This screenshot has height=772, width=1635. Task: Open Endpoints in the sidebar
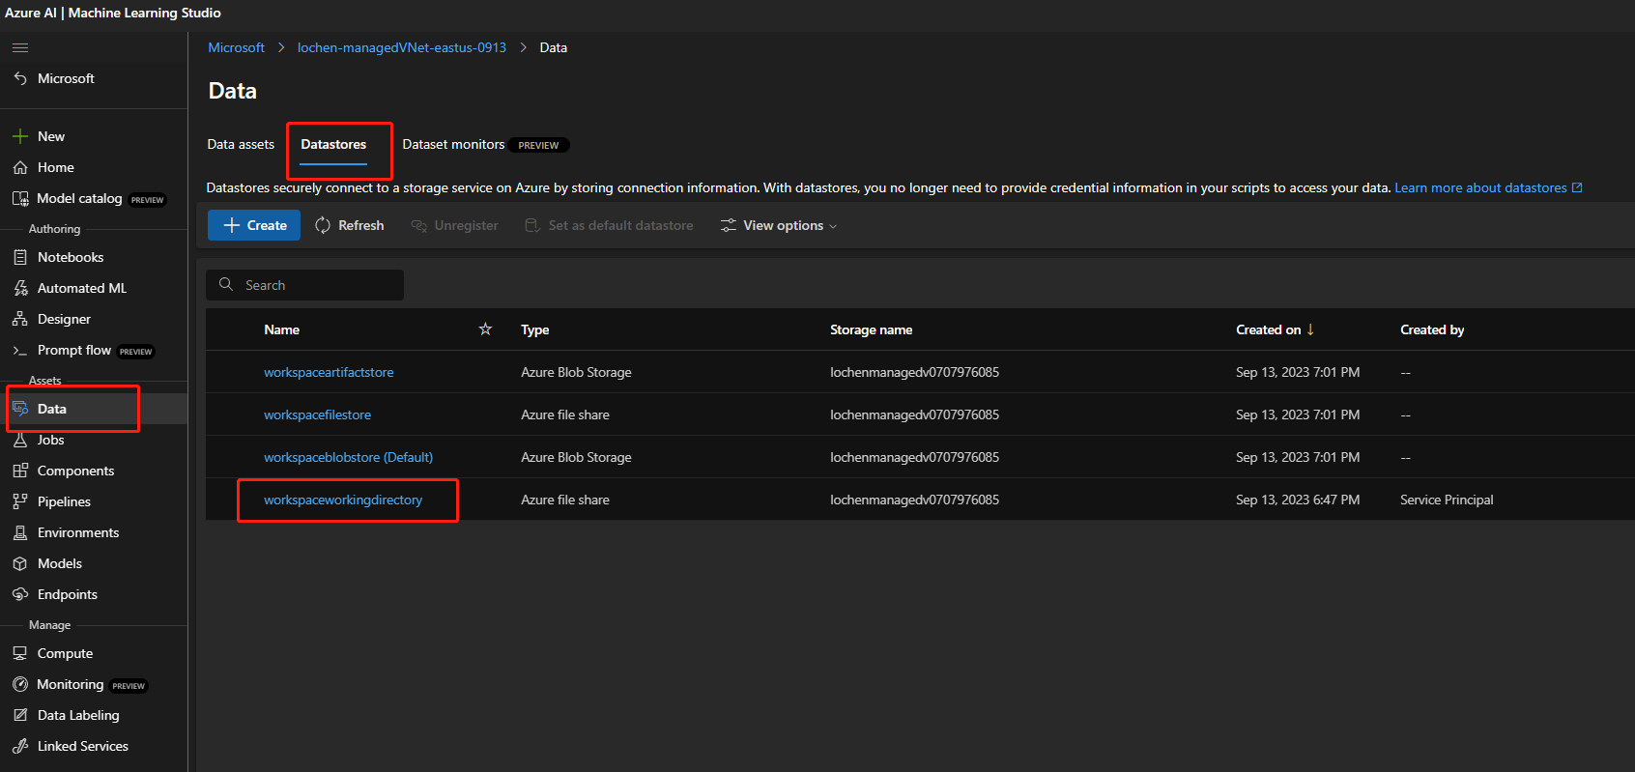point(67,594)
